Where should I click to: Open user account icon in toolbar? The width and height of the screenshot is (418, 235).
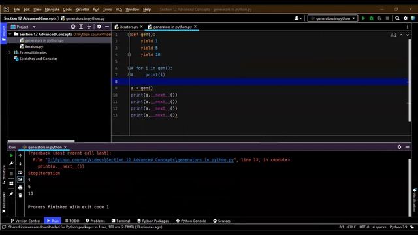click(x=298, y=18)
